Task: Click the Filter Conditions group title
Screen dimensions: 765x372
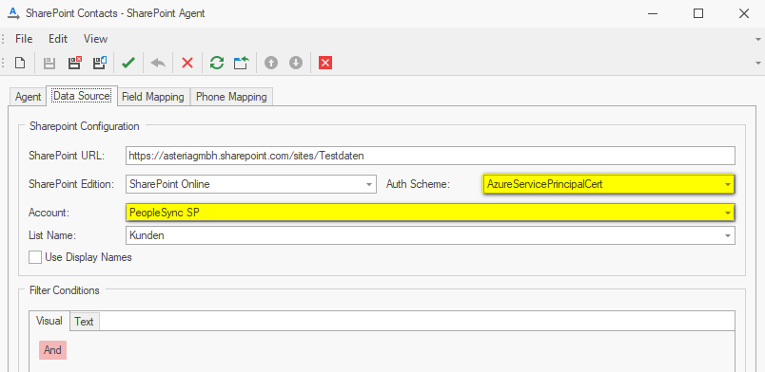Action: (x=65, y=290)
